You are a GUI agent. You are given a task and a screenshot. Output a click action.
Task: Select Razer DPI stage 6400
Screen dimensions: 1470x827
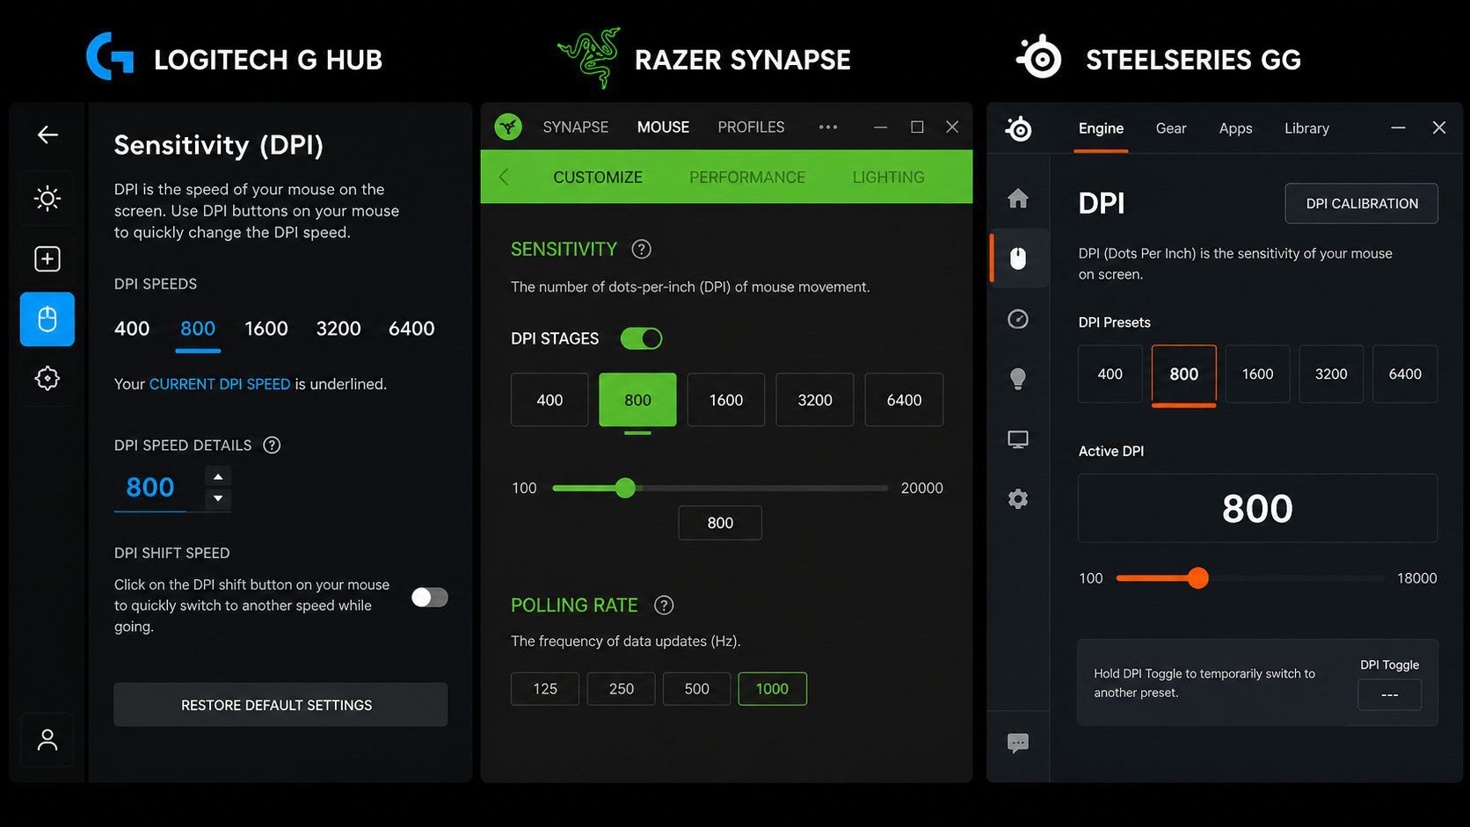[x=904, y=400]
